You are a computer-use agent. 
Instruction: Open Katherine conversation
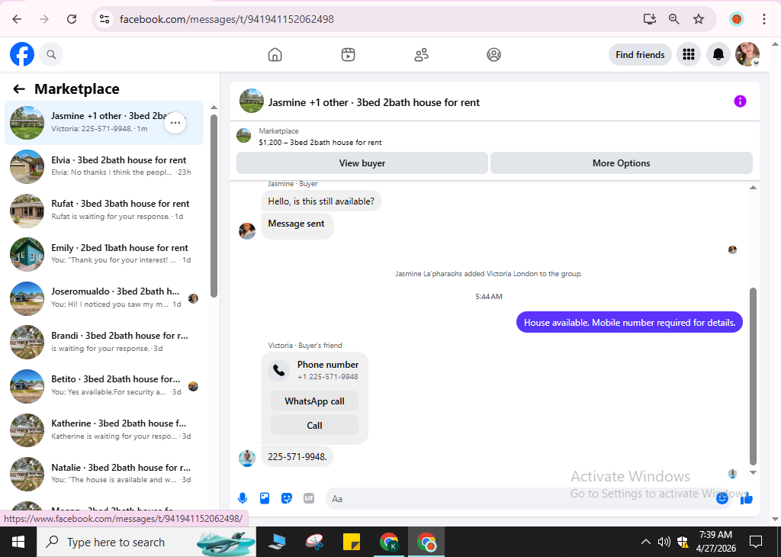click(x=104, y=430)
